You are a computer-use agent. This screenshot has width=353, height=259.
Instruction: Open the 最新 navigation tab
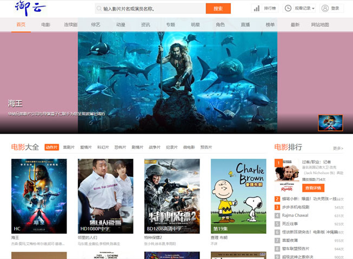[x=295, y=24]
